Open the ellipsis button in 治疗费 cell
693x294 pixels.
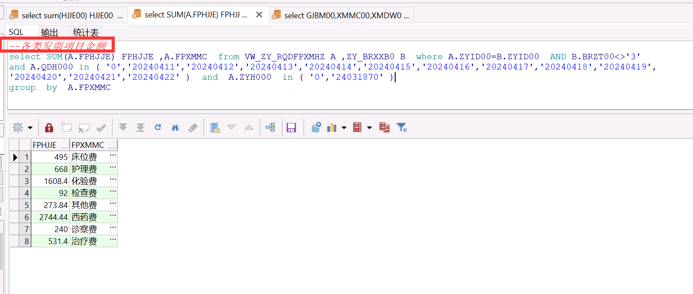point(113,240)
